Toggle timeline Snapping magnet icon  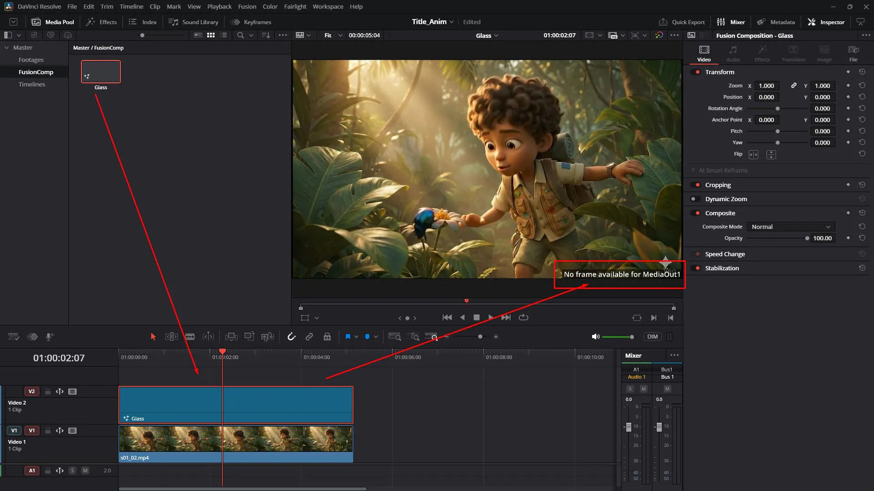(291, 337)
